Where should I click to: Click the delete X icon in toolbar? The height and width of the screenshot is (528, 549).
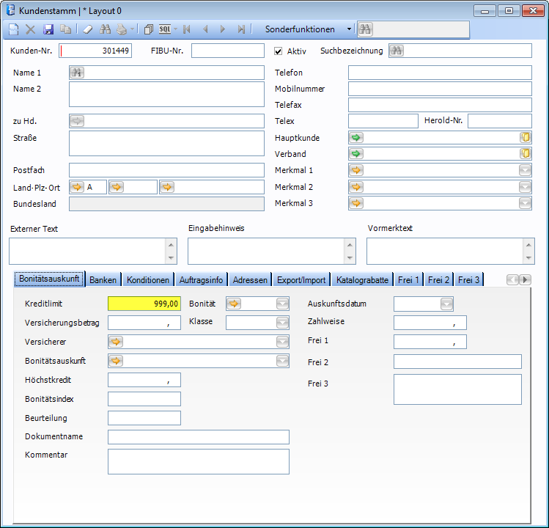pyautogui.click(x=31, y=29)
